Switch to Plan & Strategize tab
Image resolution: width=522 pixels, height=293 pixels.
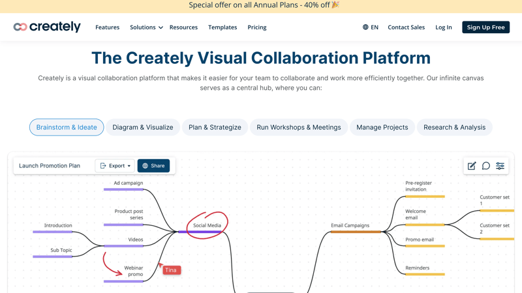(x=215, y=127)
